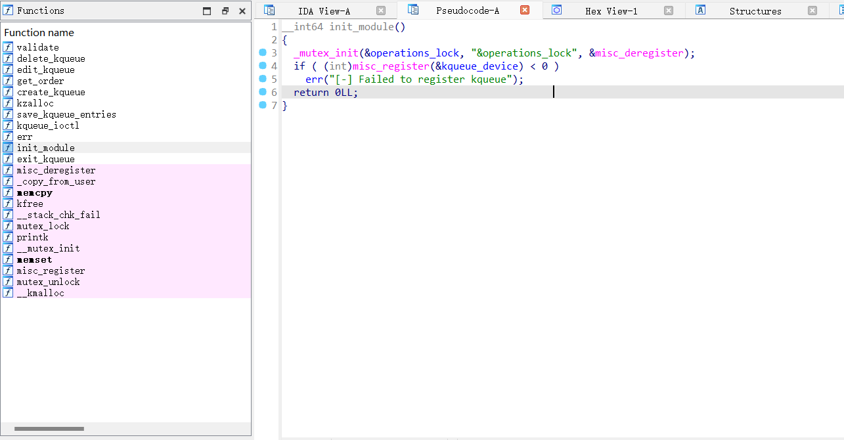This screenshot has height=440, width=844.
Task: Click the f icon beside __kmalloc
Action: point(7,293)
